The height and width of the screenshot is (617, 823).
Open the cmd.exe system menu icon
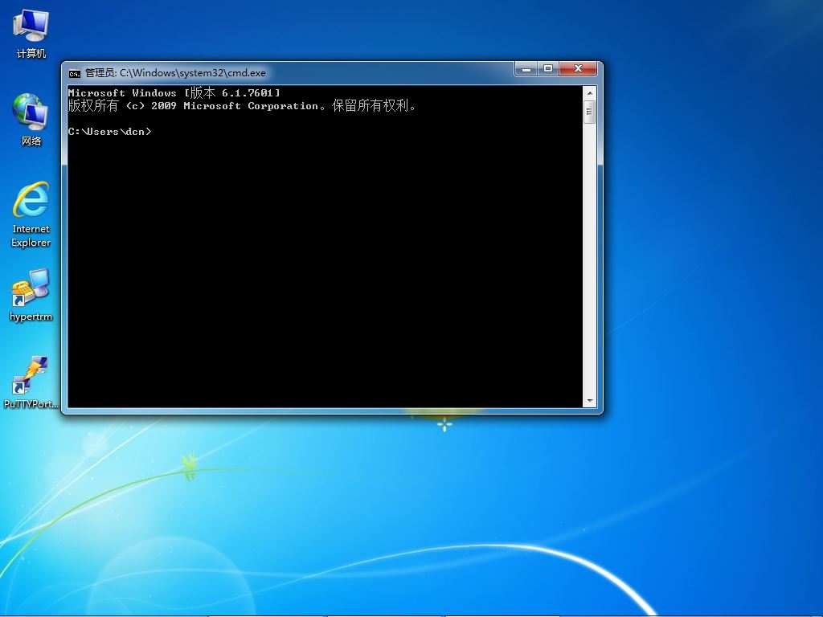75,73
